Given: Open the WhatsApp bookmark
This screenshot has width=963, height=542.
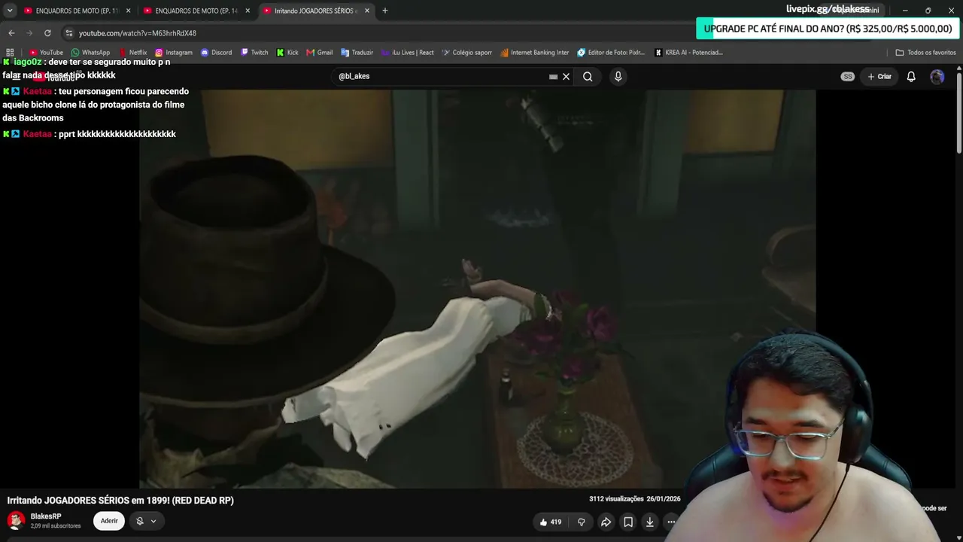Looking at the screenshot, I should click(90, 53).
